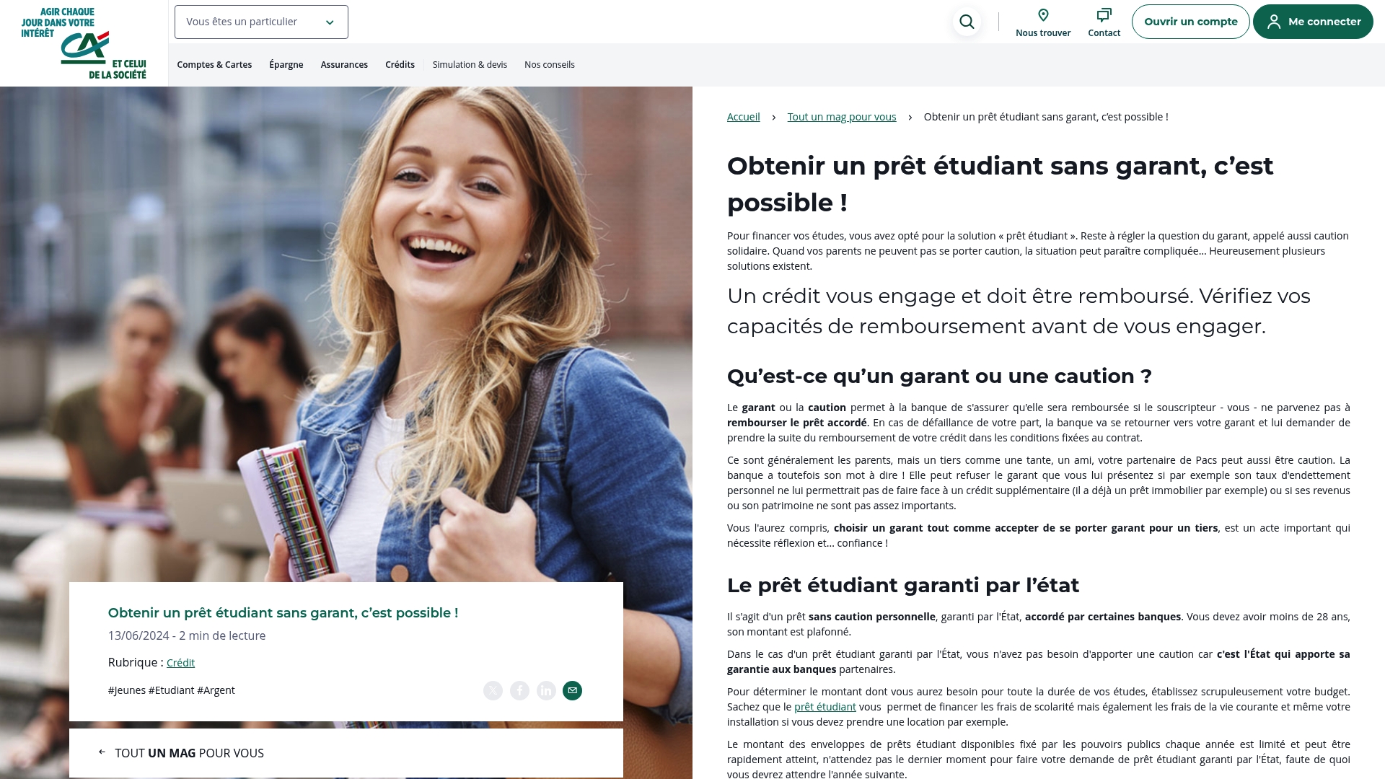
Task: Click the Ouvrir un compte button
Action: pos(1190,21)
